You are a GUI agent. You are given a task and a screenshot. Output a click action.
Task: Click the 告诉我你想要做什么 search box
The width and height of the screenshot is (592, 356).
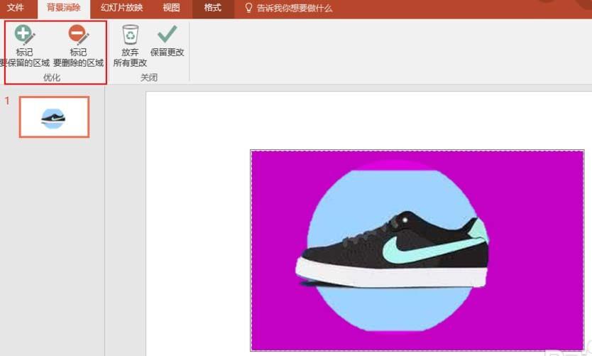pos(294,8)
